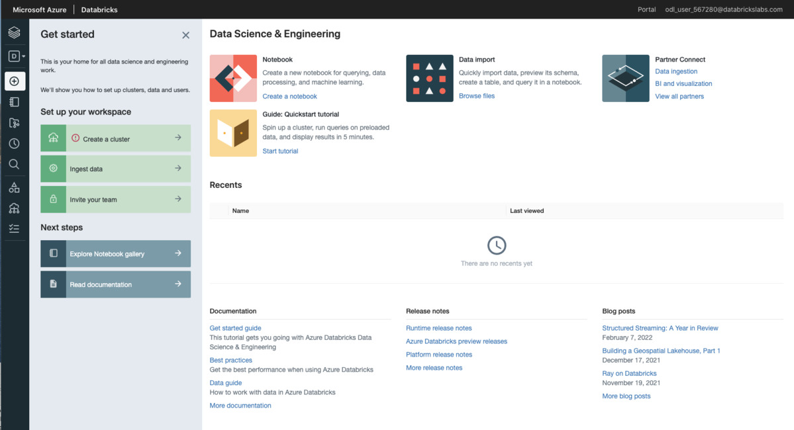Click the Start tutorial link
The width and height of the screenshot is (794, 430).
pos(280,151)
